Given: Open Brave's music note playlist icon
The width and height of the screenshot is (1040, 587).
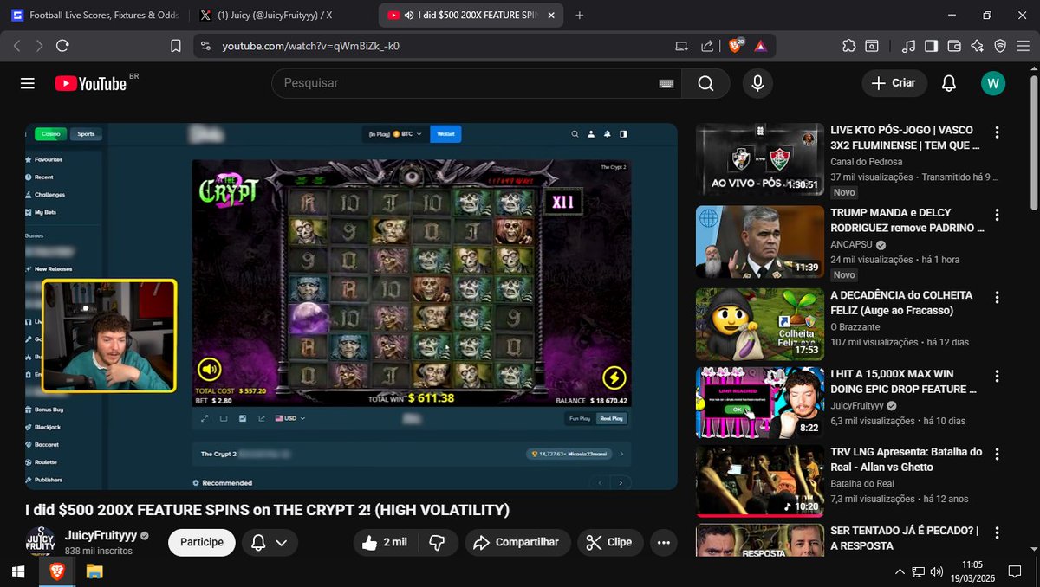Looking at the screenshot, I should coord(908,46).
